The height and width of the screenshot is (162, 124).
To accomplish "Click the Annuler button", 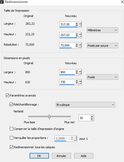I will (x=61, y=156).
